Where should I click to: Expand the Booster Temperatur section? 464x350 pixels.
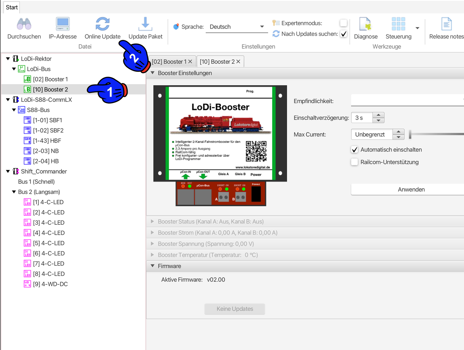tap(152, 255)
